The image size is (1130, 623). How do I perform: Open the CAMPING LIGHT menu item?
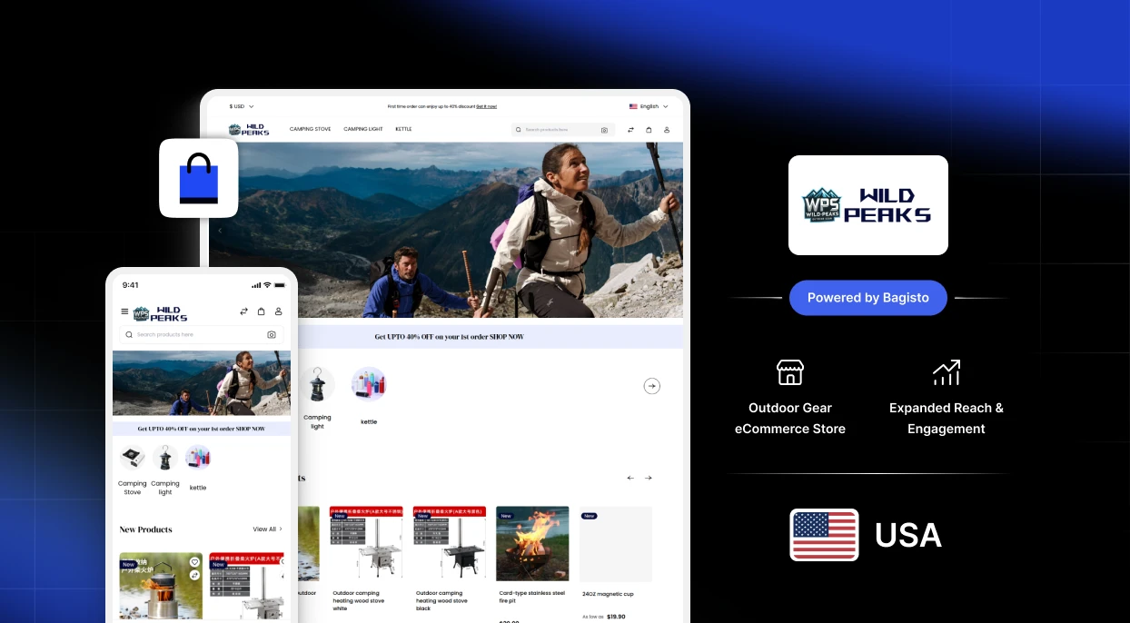click(363, 129)
